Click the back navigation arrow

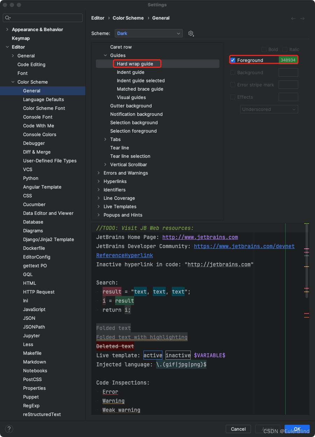point(293,19)
